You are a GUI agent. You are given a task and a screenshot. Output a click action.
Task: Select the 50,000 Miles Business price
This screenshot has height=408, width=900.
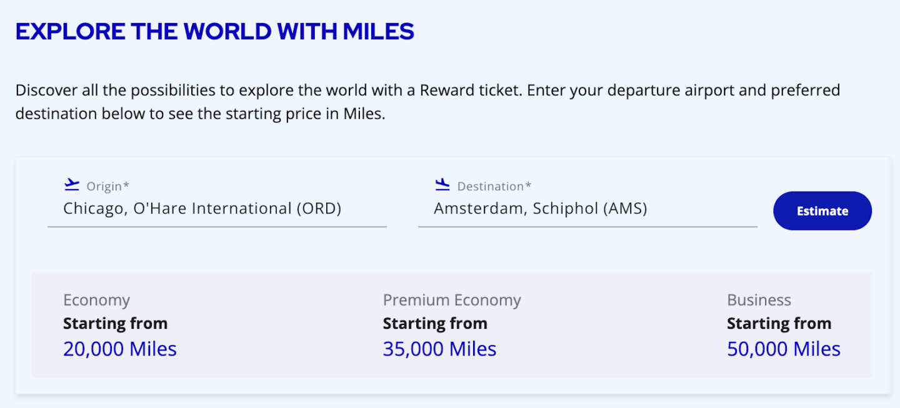(783, 349)
